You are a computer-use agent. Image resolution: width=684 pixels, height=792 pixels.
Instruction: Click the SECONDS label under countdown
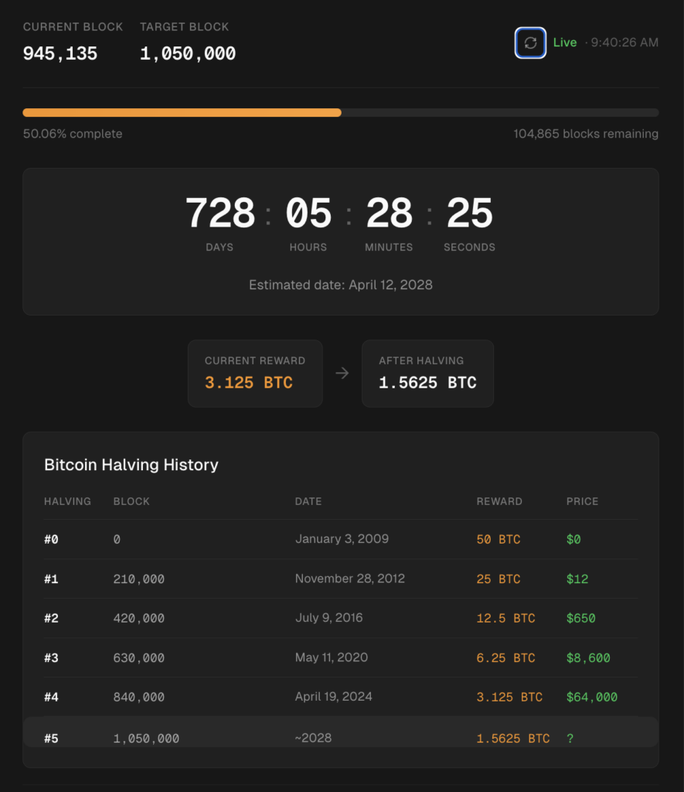click(469, 247)
